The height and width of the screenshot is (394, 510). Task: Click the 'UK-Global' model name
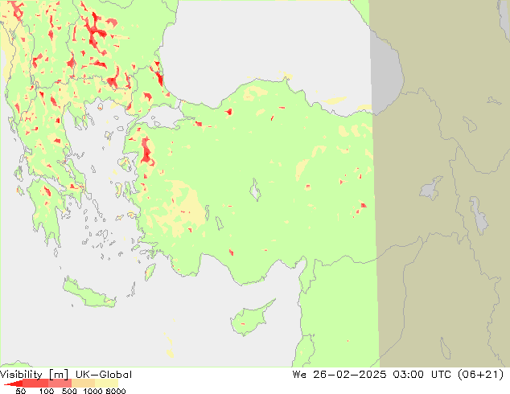point(104,375)
